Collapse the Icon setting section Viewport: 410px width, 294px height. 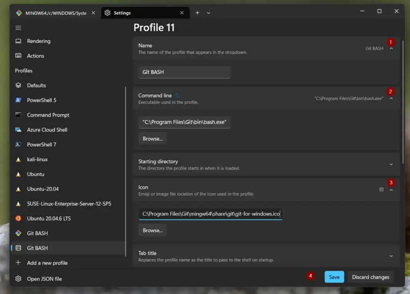[x=391, y=190]
